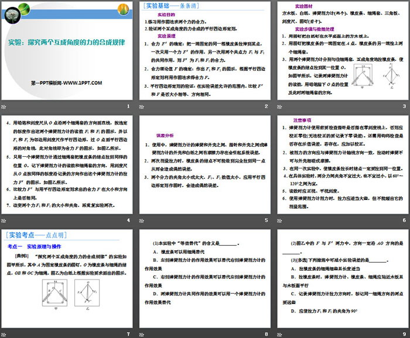Click the animation star icon under slide 3
410x338 pixels.
click(x=278, y=106)
